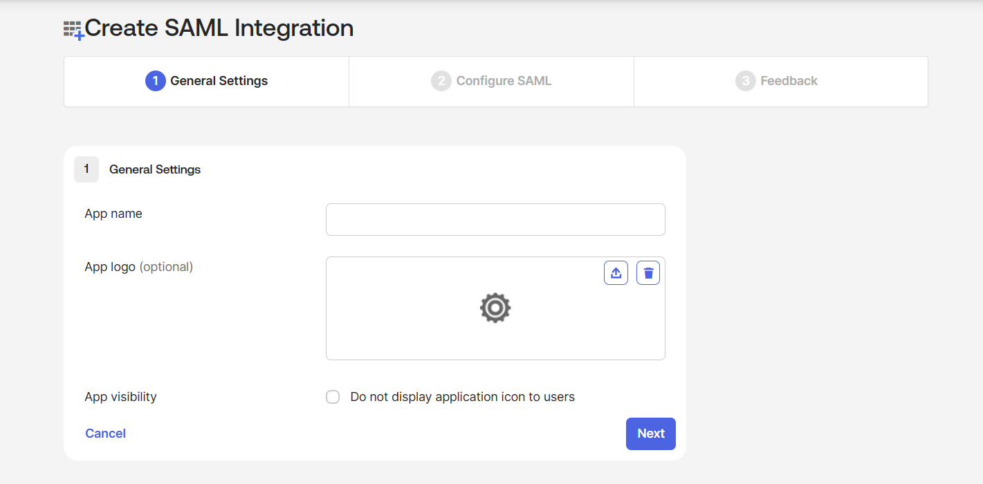
Task: Upload an app logo image
Action: click(x=616, y=273)
